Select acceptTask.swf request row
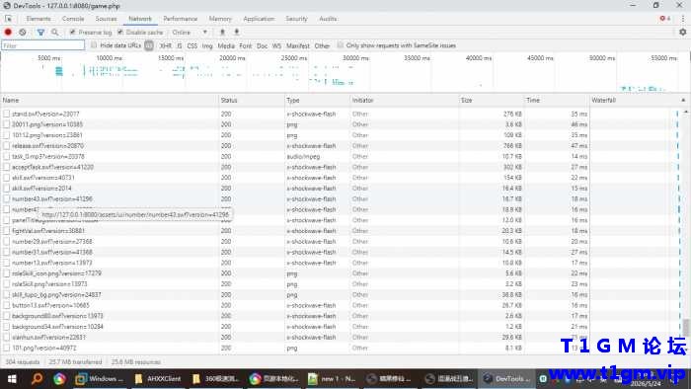Image resolution: width=691 pixels, height=389 pixels. click(342, 167)
